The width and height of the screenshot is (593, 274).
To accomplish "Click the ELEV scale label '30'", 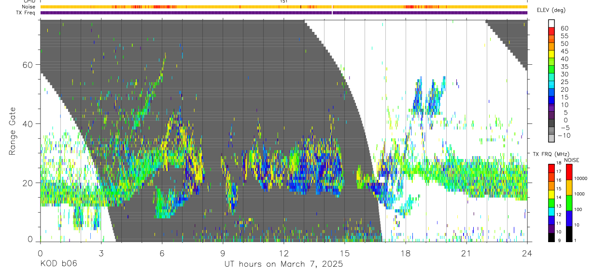I will coord(564,74).
